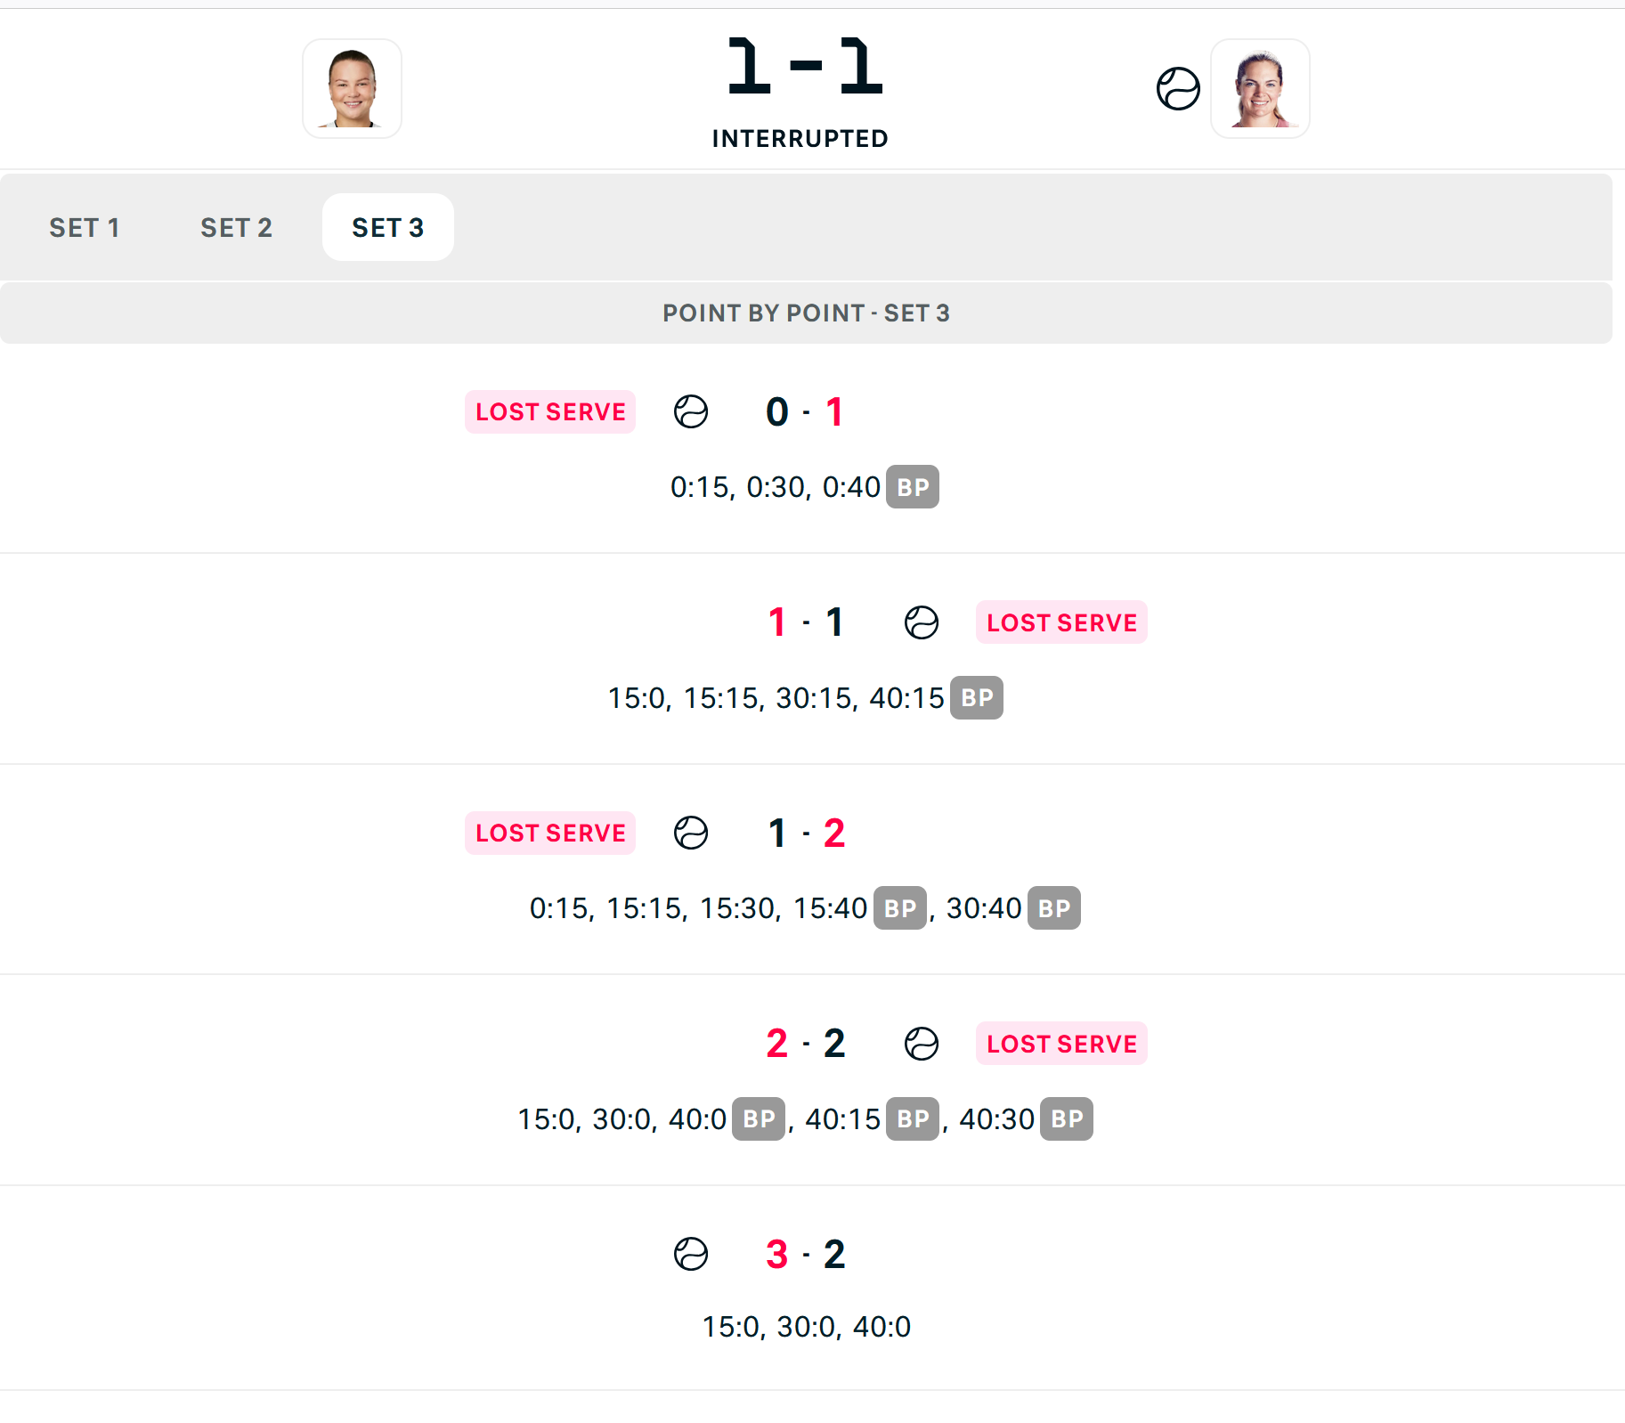Click the BP badge after 0:40
The width and height of the screenshot is (1625, 1423).
click(x=913, y=487)
